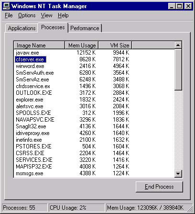Open the File menu
This screenshot has width=195, height=214.
[x=9, y=15]
